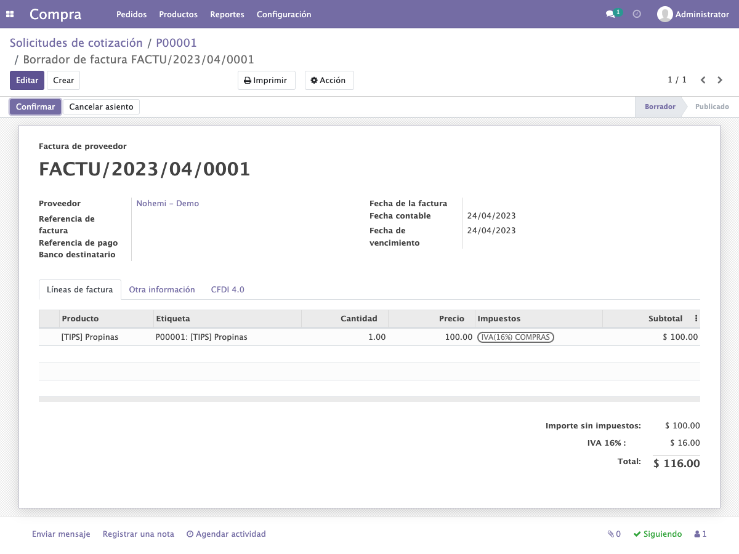Image resolution: width=739 pixels, height=554 pixels.
Task: Open the Imprimir dropdown
Action: 266,81
